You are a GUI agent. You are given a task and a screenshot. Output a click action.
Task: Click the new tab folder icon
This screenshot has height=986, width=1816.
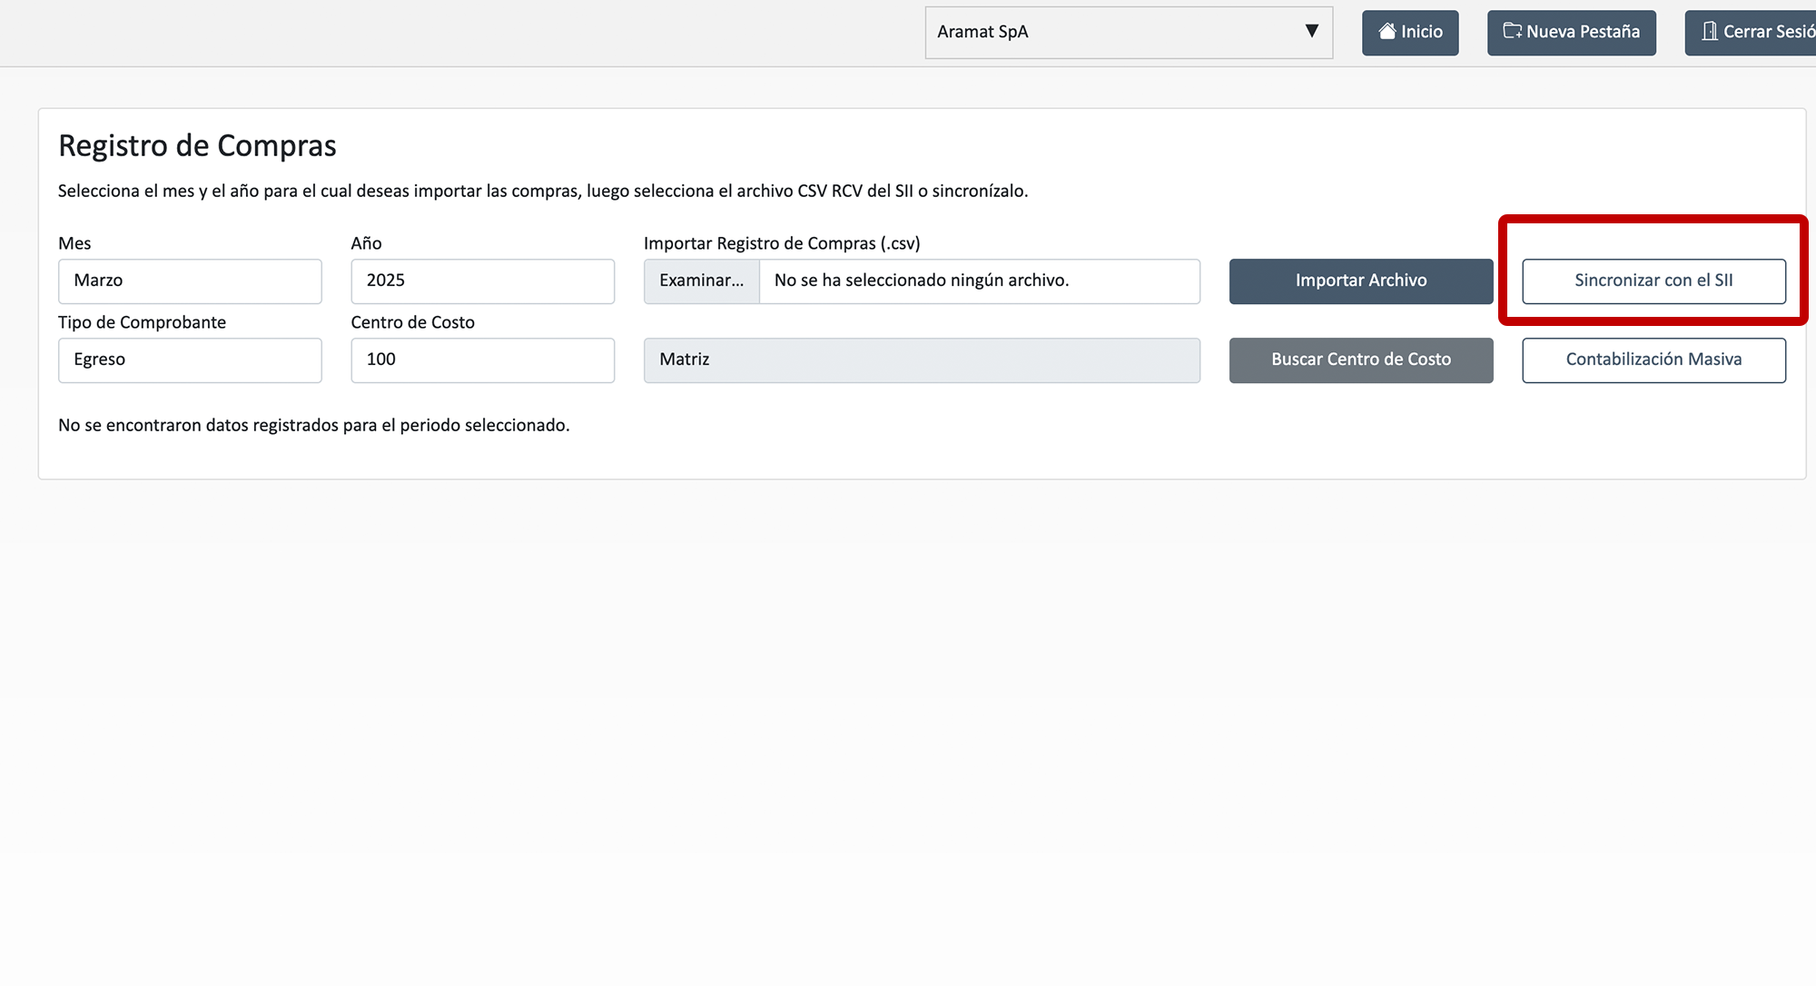(1512, 32)
